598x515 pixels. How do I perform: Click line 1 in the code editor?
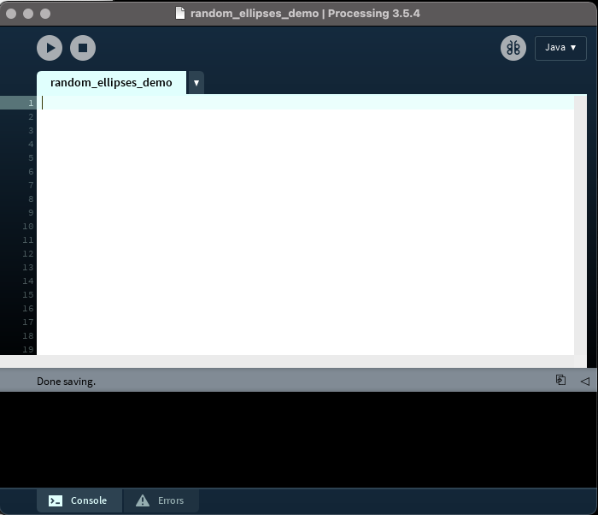[x=308, y=103]
